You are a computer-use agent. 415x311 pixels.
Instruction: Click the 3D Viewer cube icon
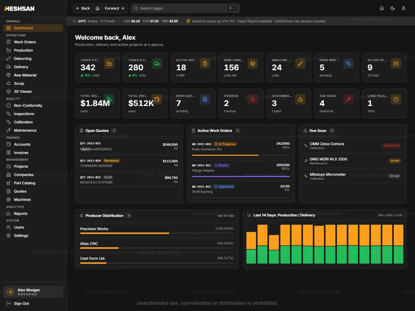pyautogui.click(x=9, y=91)
